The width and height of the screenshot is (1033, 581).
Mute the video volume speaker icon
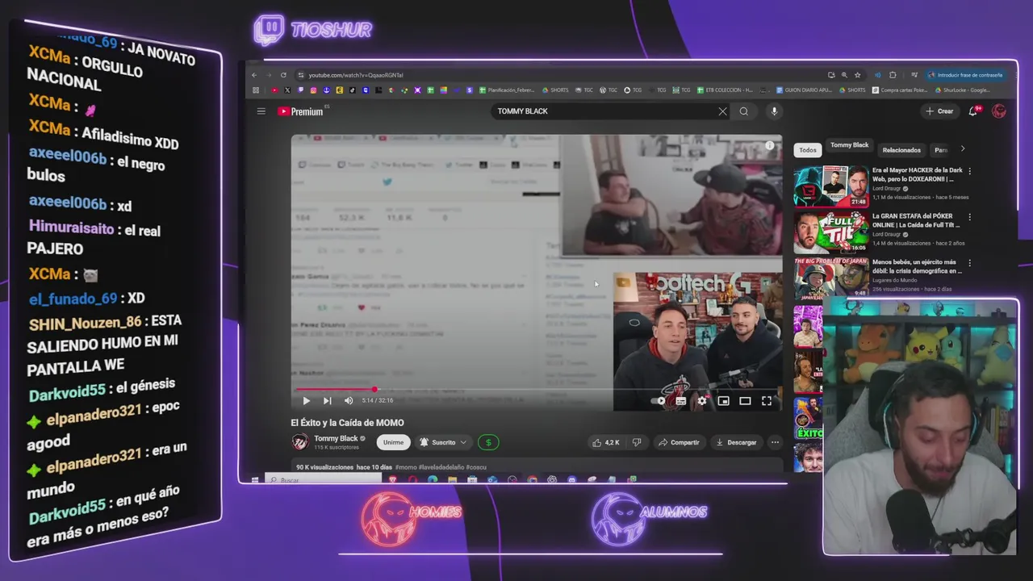(349, 400)
